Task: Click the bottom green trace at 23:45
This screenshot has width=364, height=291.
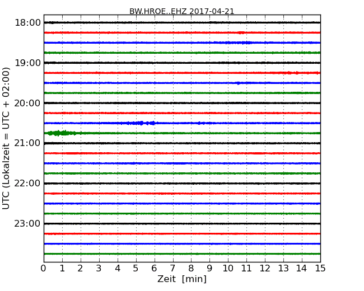Action: (182, 254)
